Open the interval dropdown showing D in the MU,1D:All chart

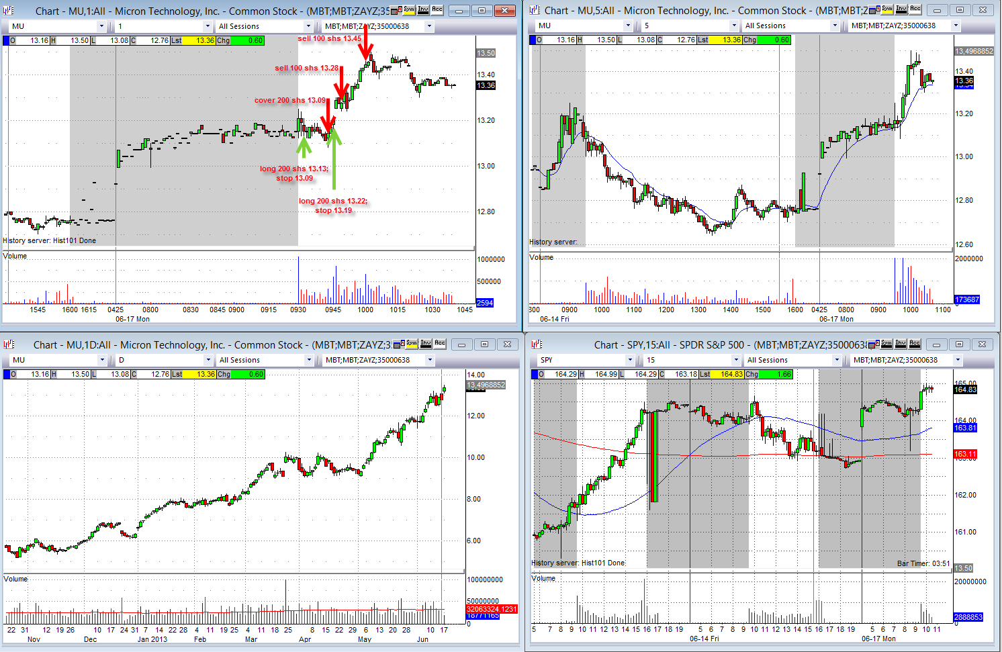(208, 360)
